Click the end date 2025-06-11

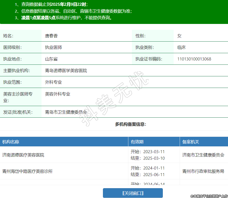pos(154,175)
